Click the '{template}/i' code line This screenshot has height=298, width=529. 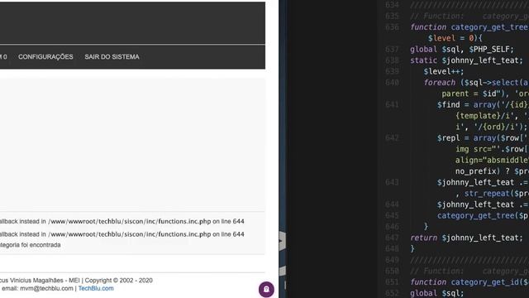492,116
